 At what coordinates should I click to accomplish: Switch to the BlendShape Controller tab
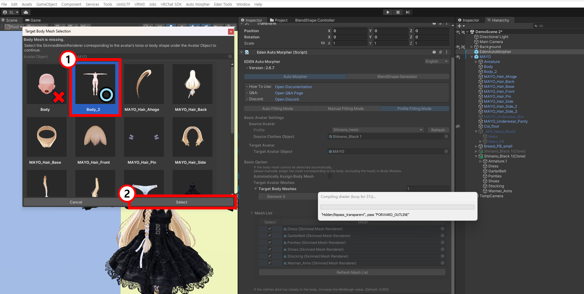(315, 20)
